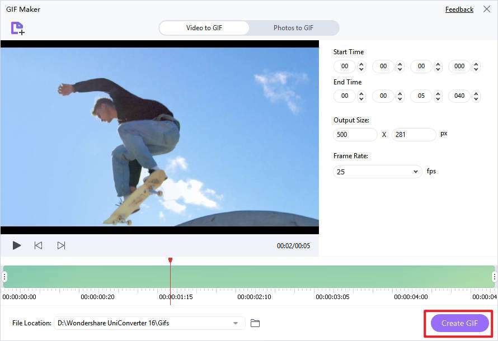Increase Start Time hours value
This screenshot has height=341, width=498.
coord(361,64)
